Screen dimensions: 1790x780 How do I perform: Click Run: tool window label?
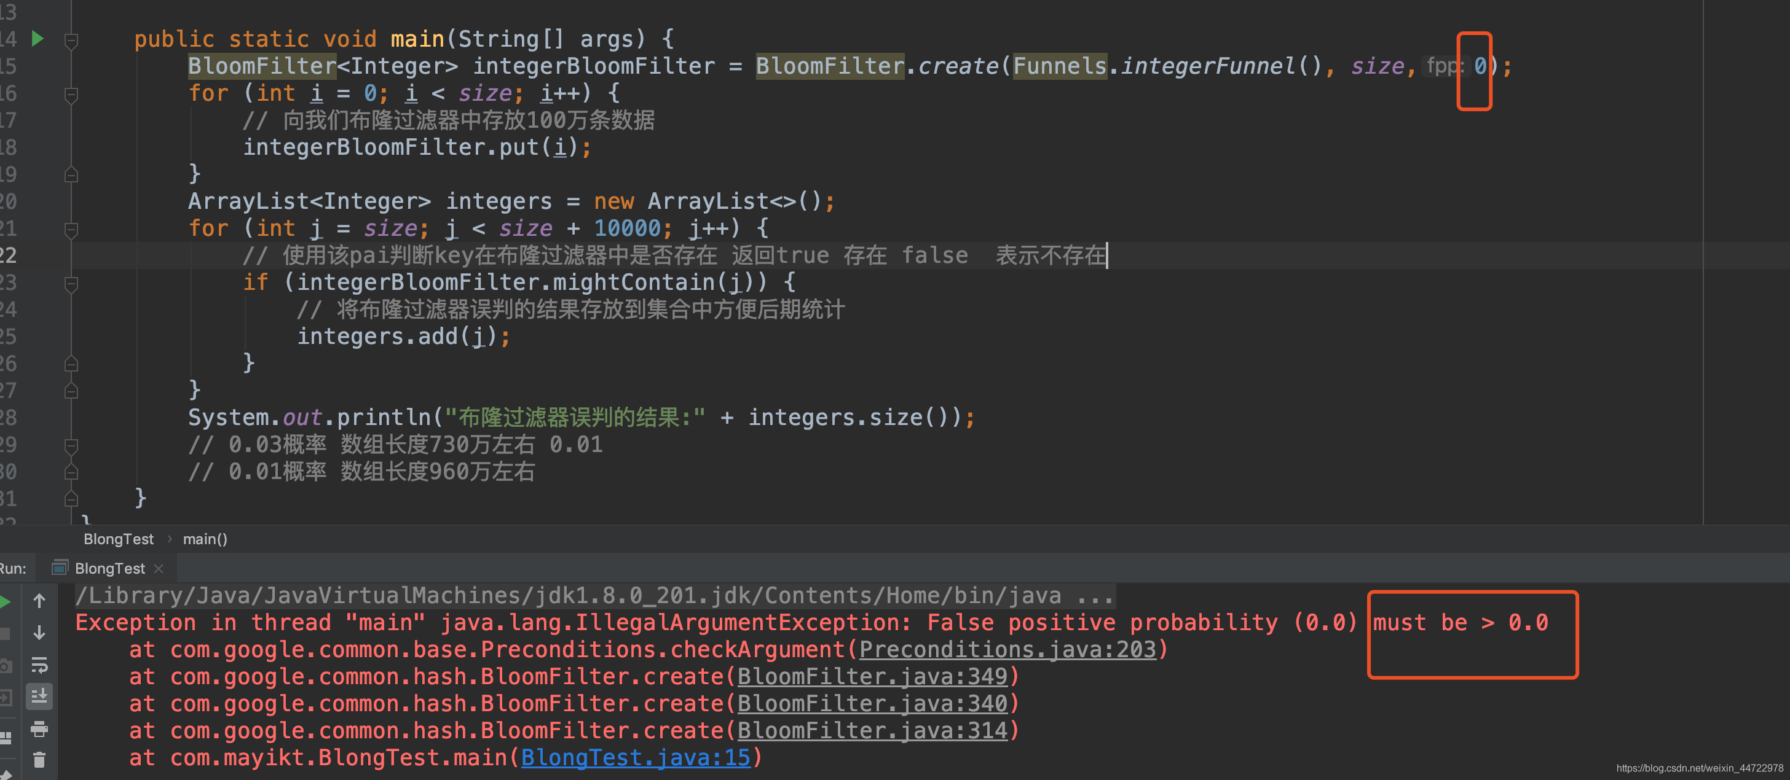(13, 568)
